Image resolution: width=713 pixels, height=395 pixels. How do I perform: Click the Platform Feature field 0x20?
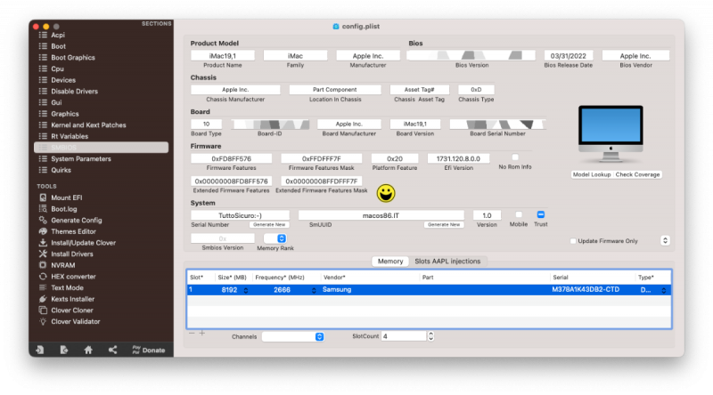(395, 158)
